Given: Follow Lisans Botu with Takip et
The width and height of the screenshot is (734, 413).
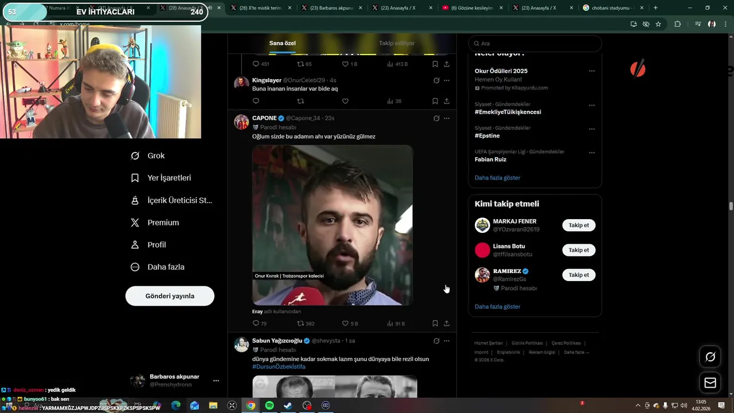Looking at the screenshot, I should point(579,250).
